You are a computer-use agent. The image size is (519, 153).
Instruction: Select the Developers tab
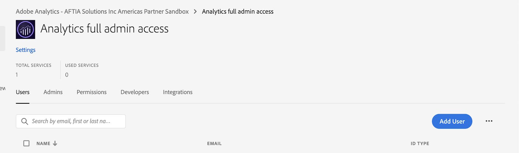point(135,92)
